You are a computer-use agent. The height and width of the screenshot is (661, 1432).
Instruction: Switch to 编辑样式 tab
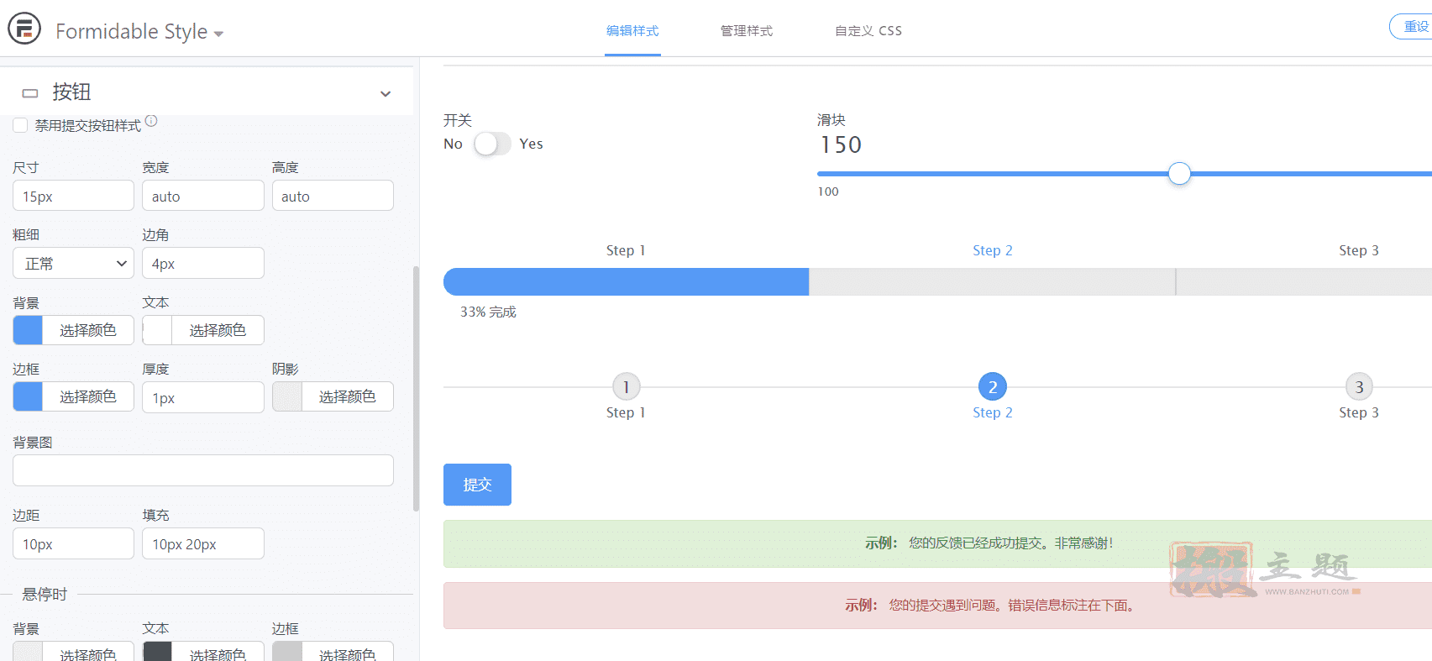click(632, 31)
